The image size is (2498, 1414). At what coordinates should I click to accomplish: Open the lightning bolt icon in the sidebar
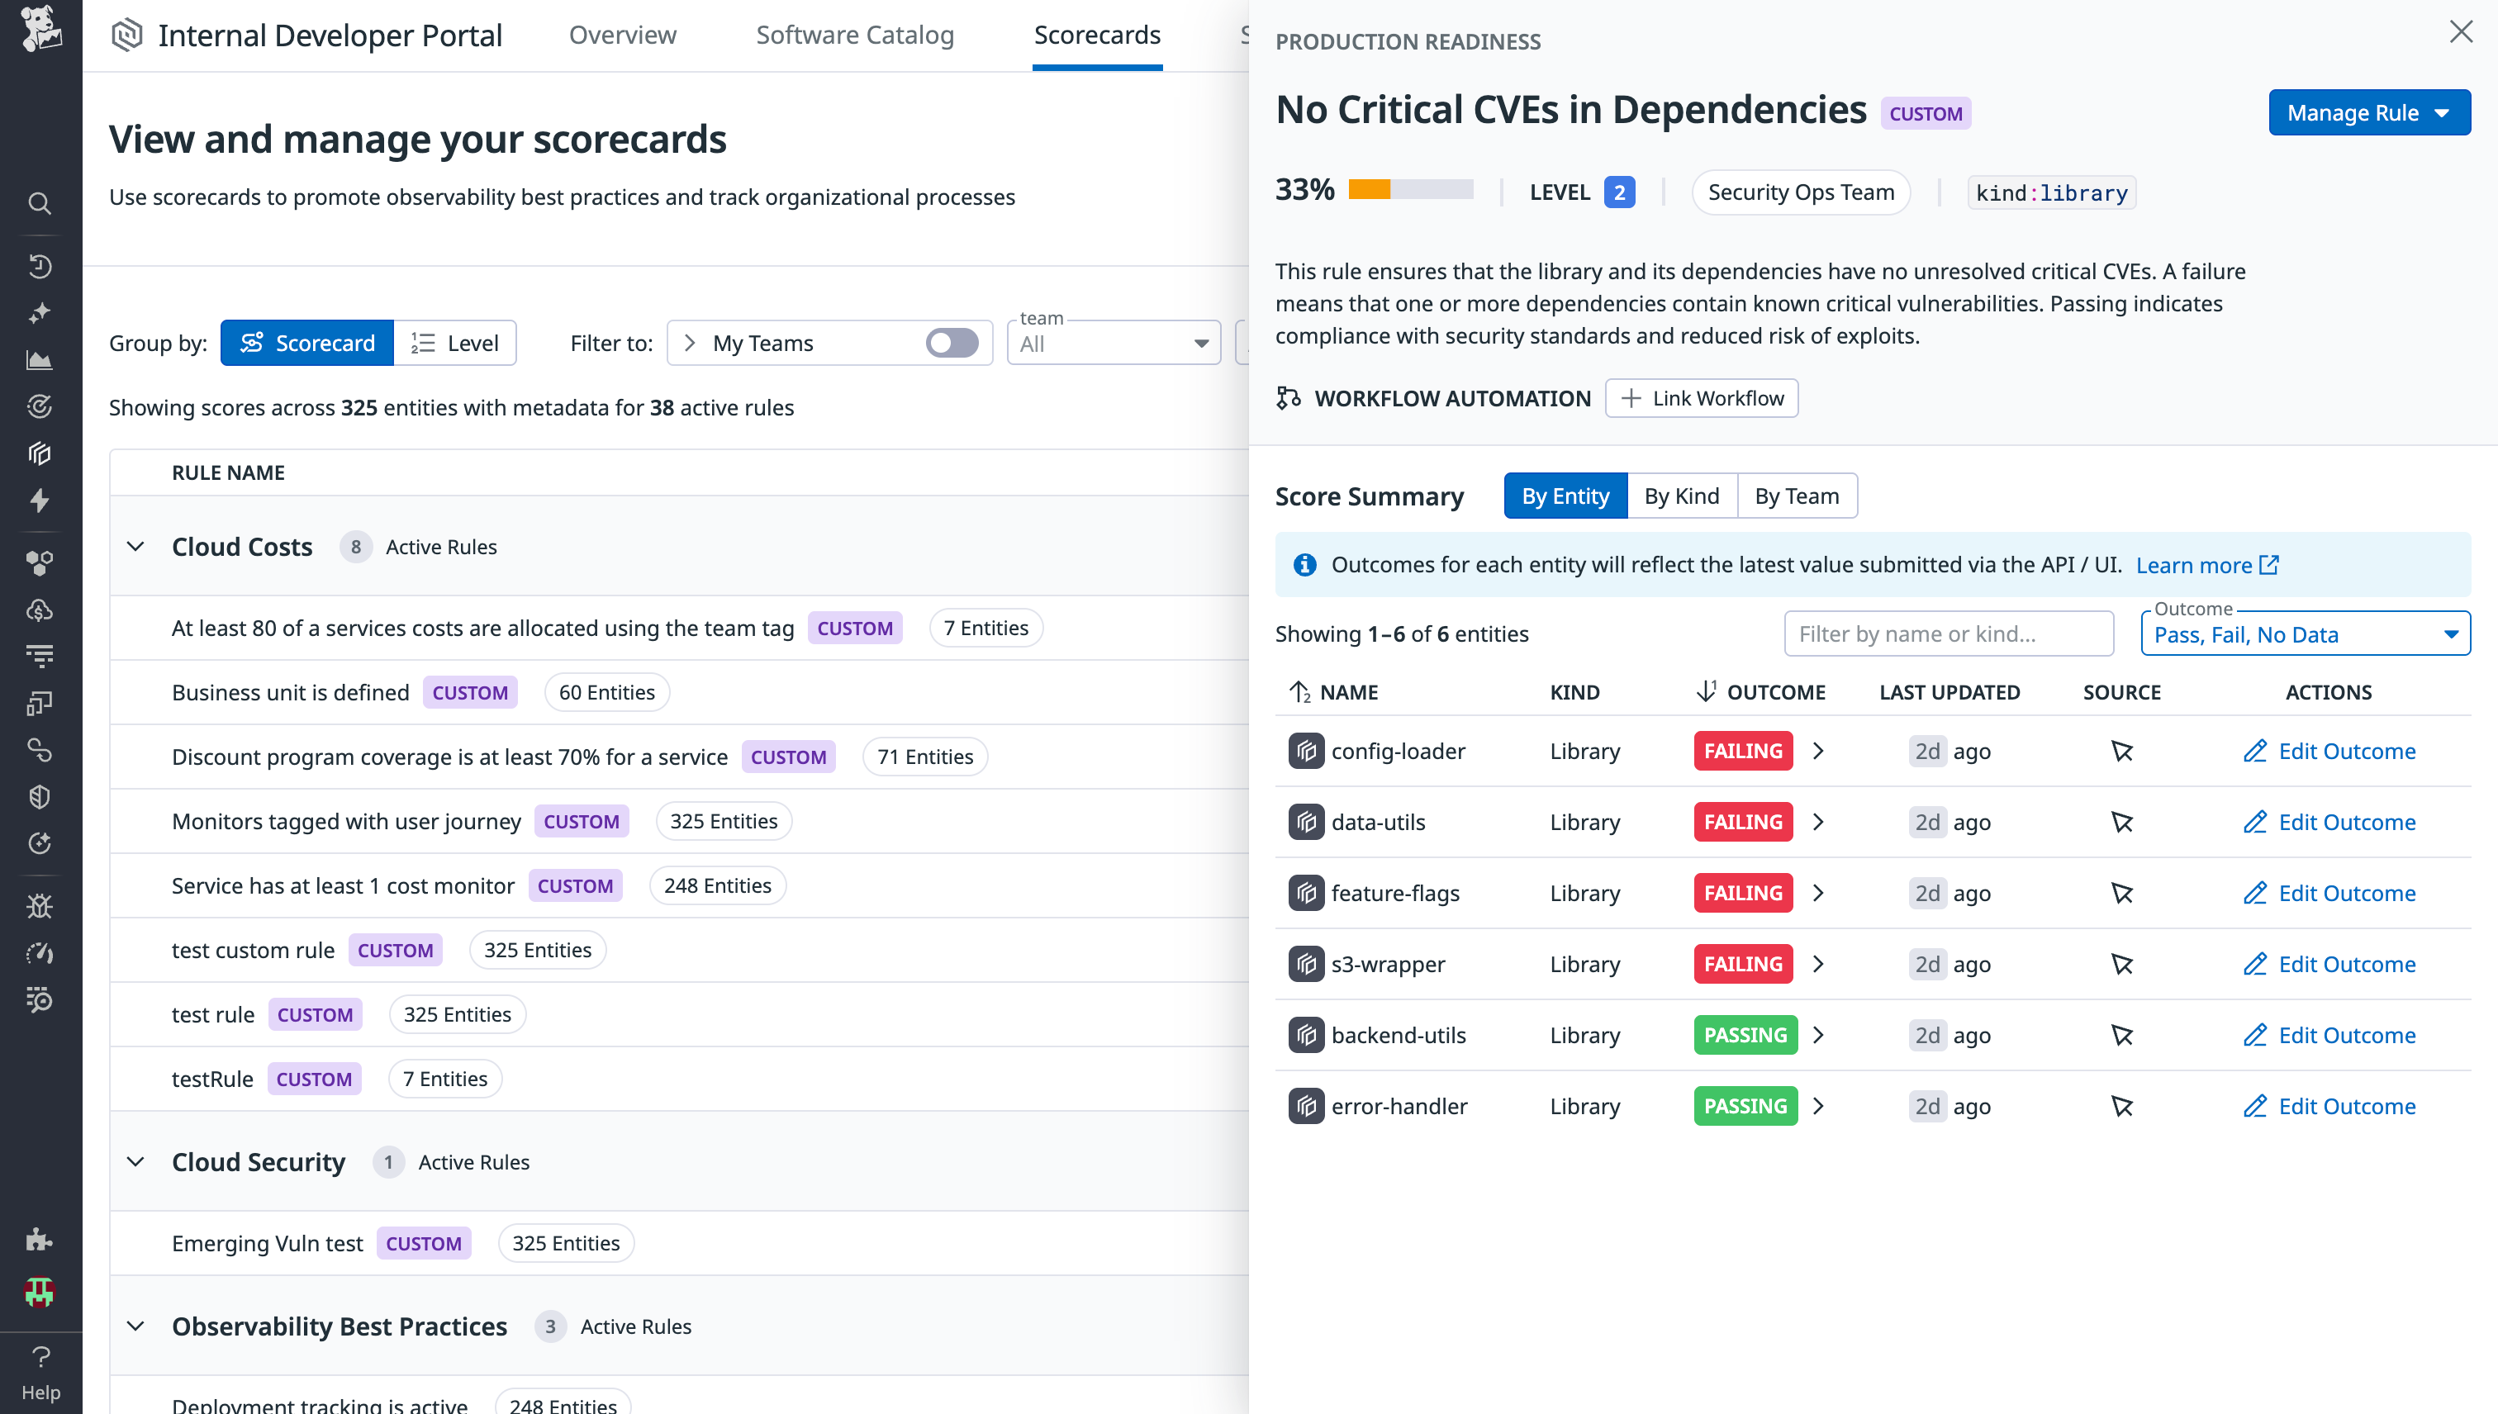[40, 501]
